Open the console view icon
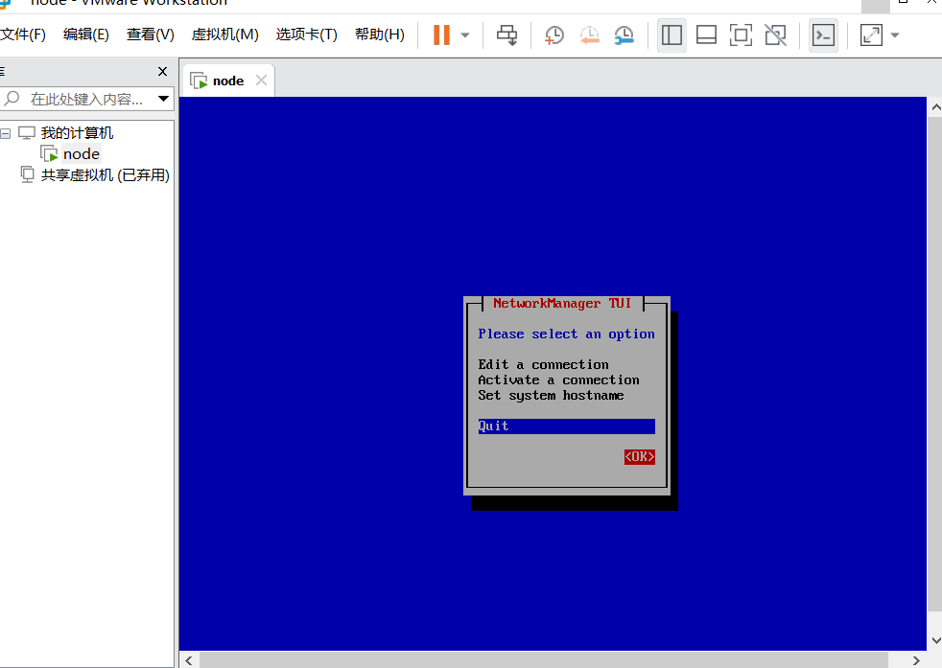The width and height of the screenshot is (942, 668). pyautogui.click(x=823, y=35)
